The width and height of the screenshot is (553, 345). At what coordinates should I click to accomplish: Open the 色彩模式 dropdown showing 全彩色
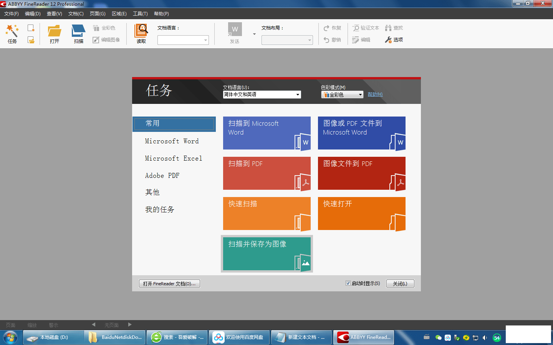click(x=342, y=95)
